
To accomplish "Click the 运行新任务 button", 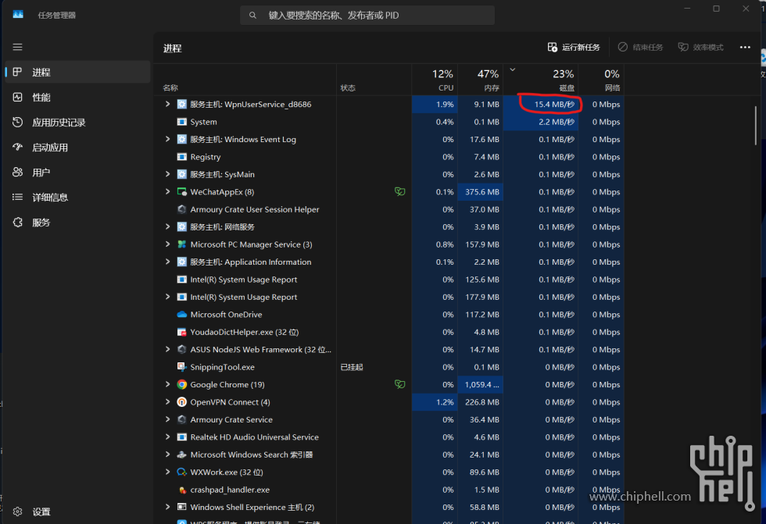I will pos(574,48).
